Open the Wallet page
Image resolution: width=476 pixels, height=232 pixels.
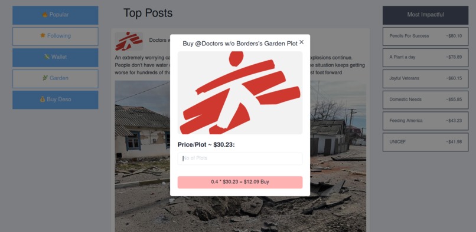click(56, 57)
